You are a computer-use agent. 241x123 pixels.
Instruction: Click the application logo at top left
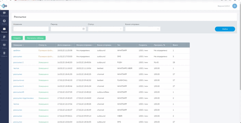(x=4, y=6)
